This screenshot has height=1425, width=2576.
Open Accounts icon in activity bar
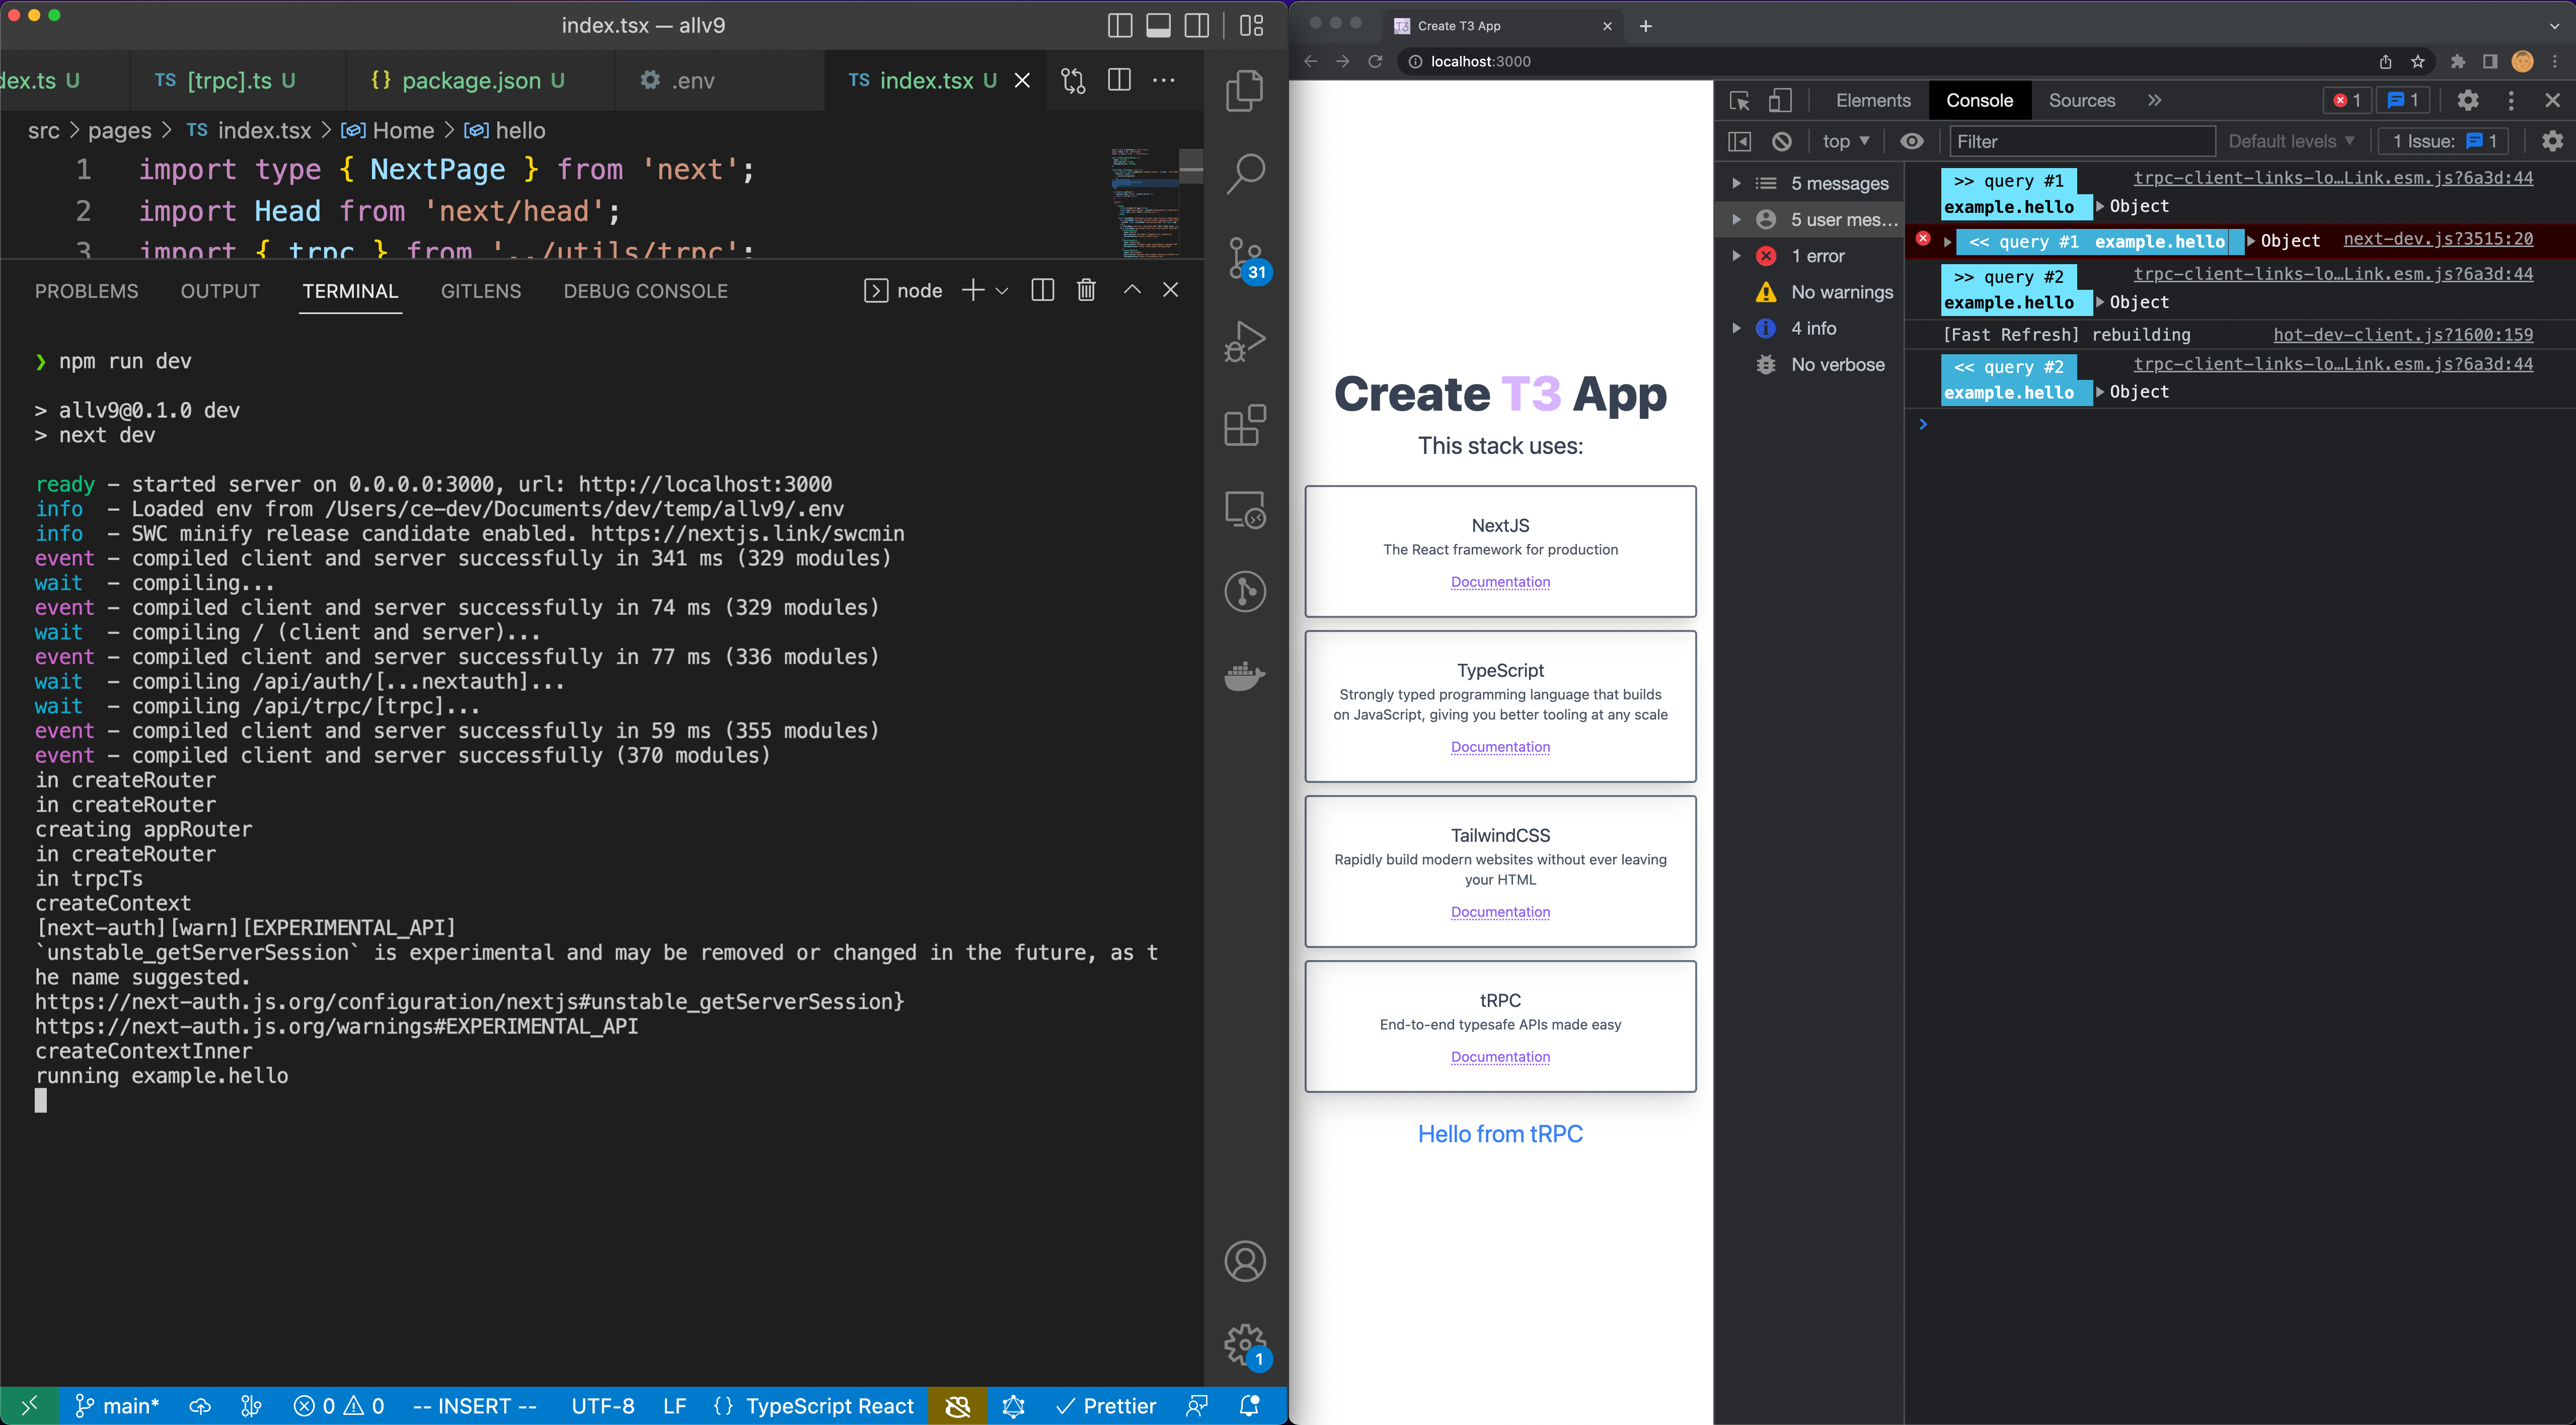[x=1245, y=1261]
